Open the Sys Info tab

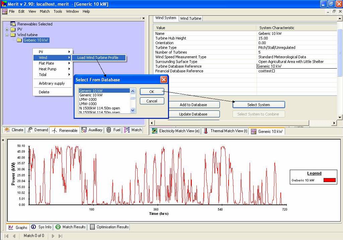pos(41,227)
